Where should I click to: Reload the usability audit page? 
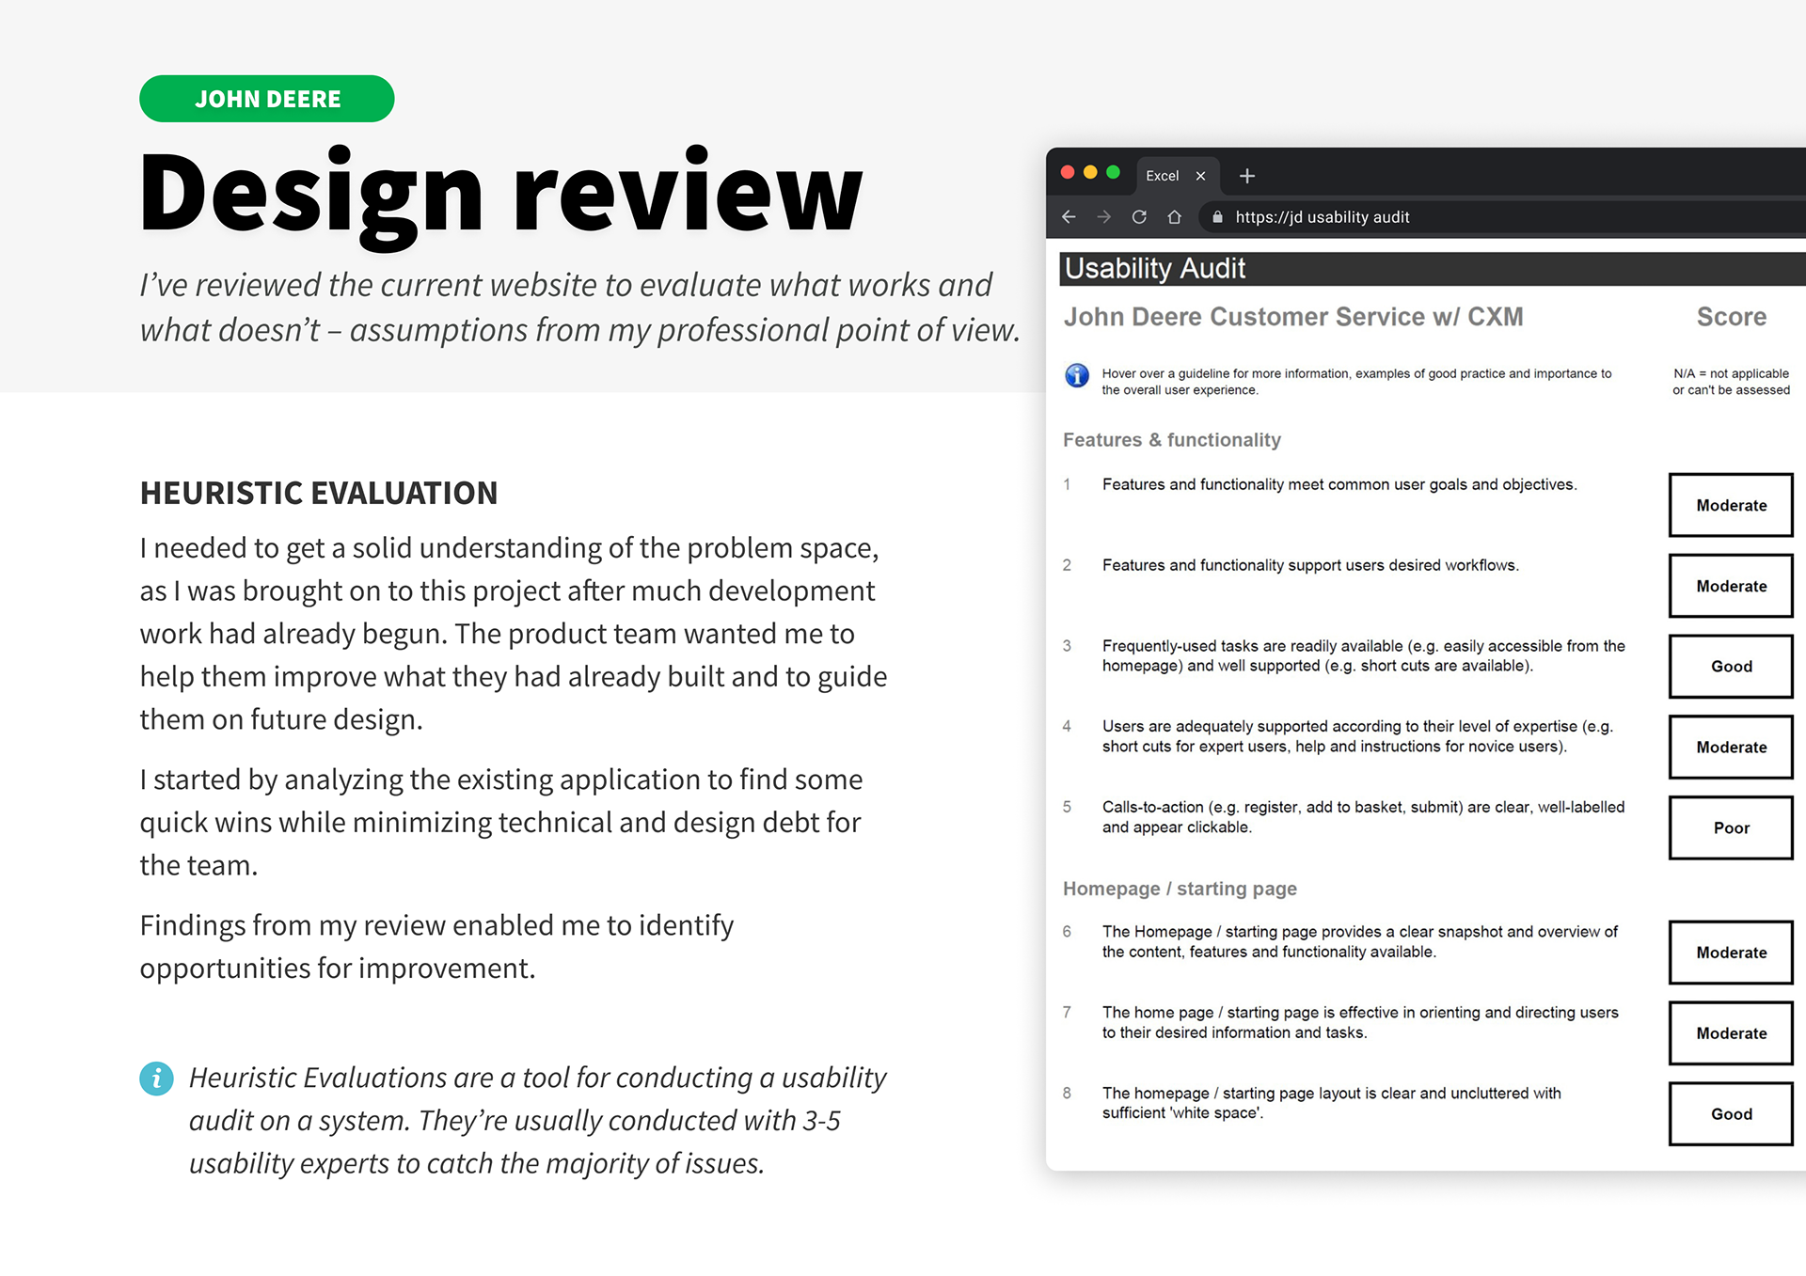pos(1139,216)
